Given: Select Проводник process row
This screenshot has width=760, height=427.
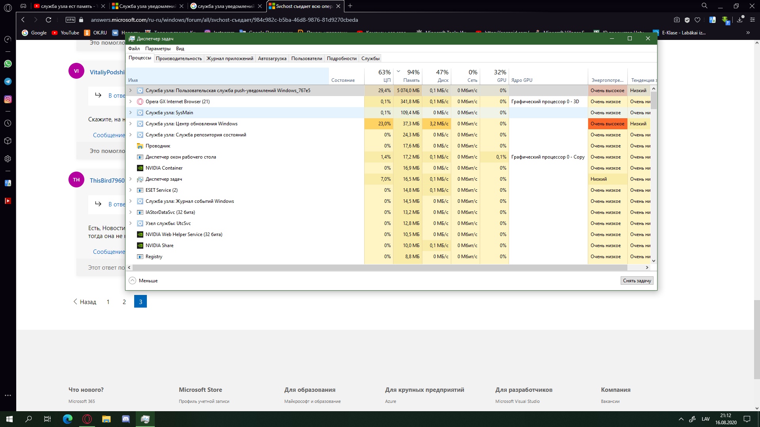Looking at the screenshot, I should (388, 146).
